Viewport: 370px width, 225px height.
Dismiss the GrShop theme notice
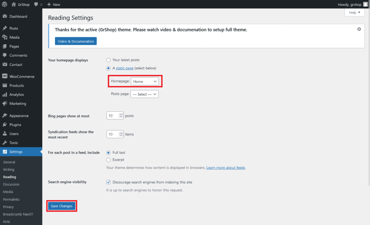click(x=359, y=29)
